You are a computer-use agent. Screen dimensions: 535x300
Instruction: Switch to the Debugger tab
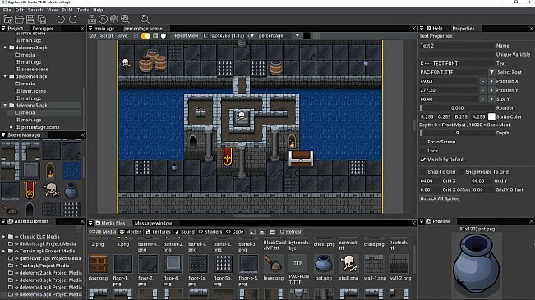click(x=43, y=29)
